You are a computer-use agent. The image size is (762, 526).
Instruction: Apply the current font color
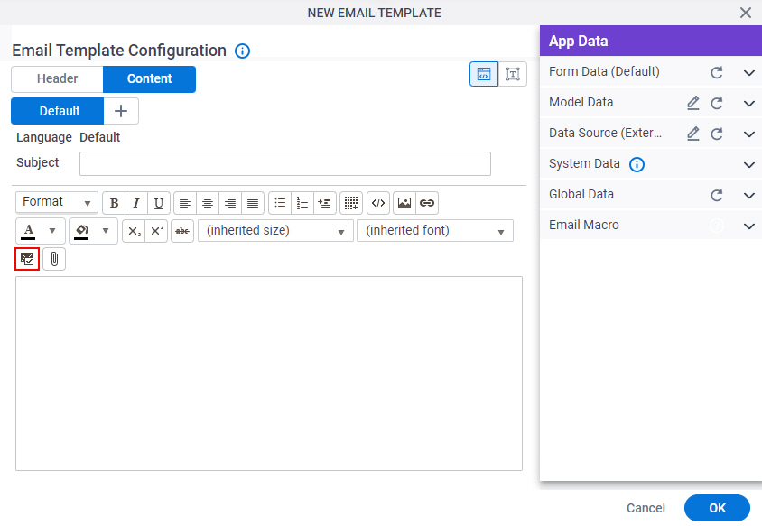click(x=29, y=231)
